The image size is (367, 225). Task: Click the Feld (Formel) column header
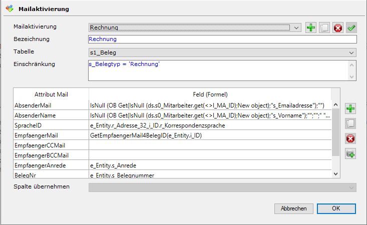tap(209, 94)
